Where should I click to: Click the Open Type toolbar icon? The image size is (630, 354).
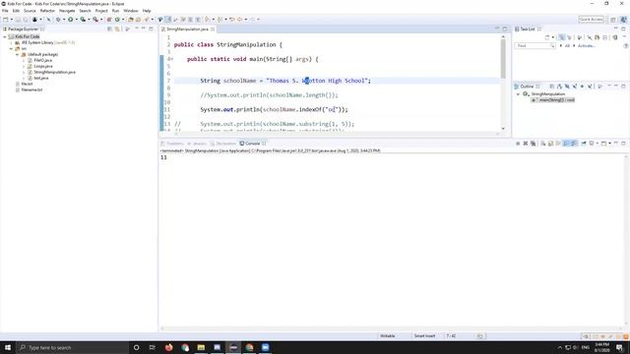pyautogui.click(x=131, y=20)
